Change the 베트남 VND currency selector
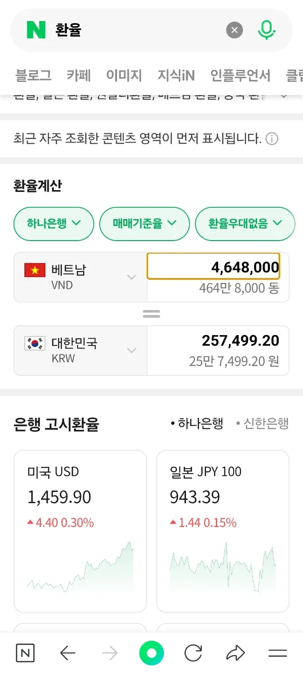 tap(80, 277)
